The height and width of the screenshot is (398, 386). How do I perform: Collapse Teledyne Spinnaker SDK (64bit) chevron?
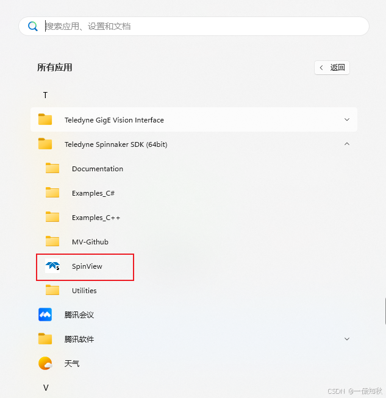click(347, 144)
